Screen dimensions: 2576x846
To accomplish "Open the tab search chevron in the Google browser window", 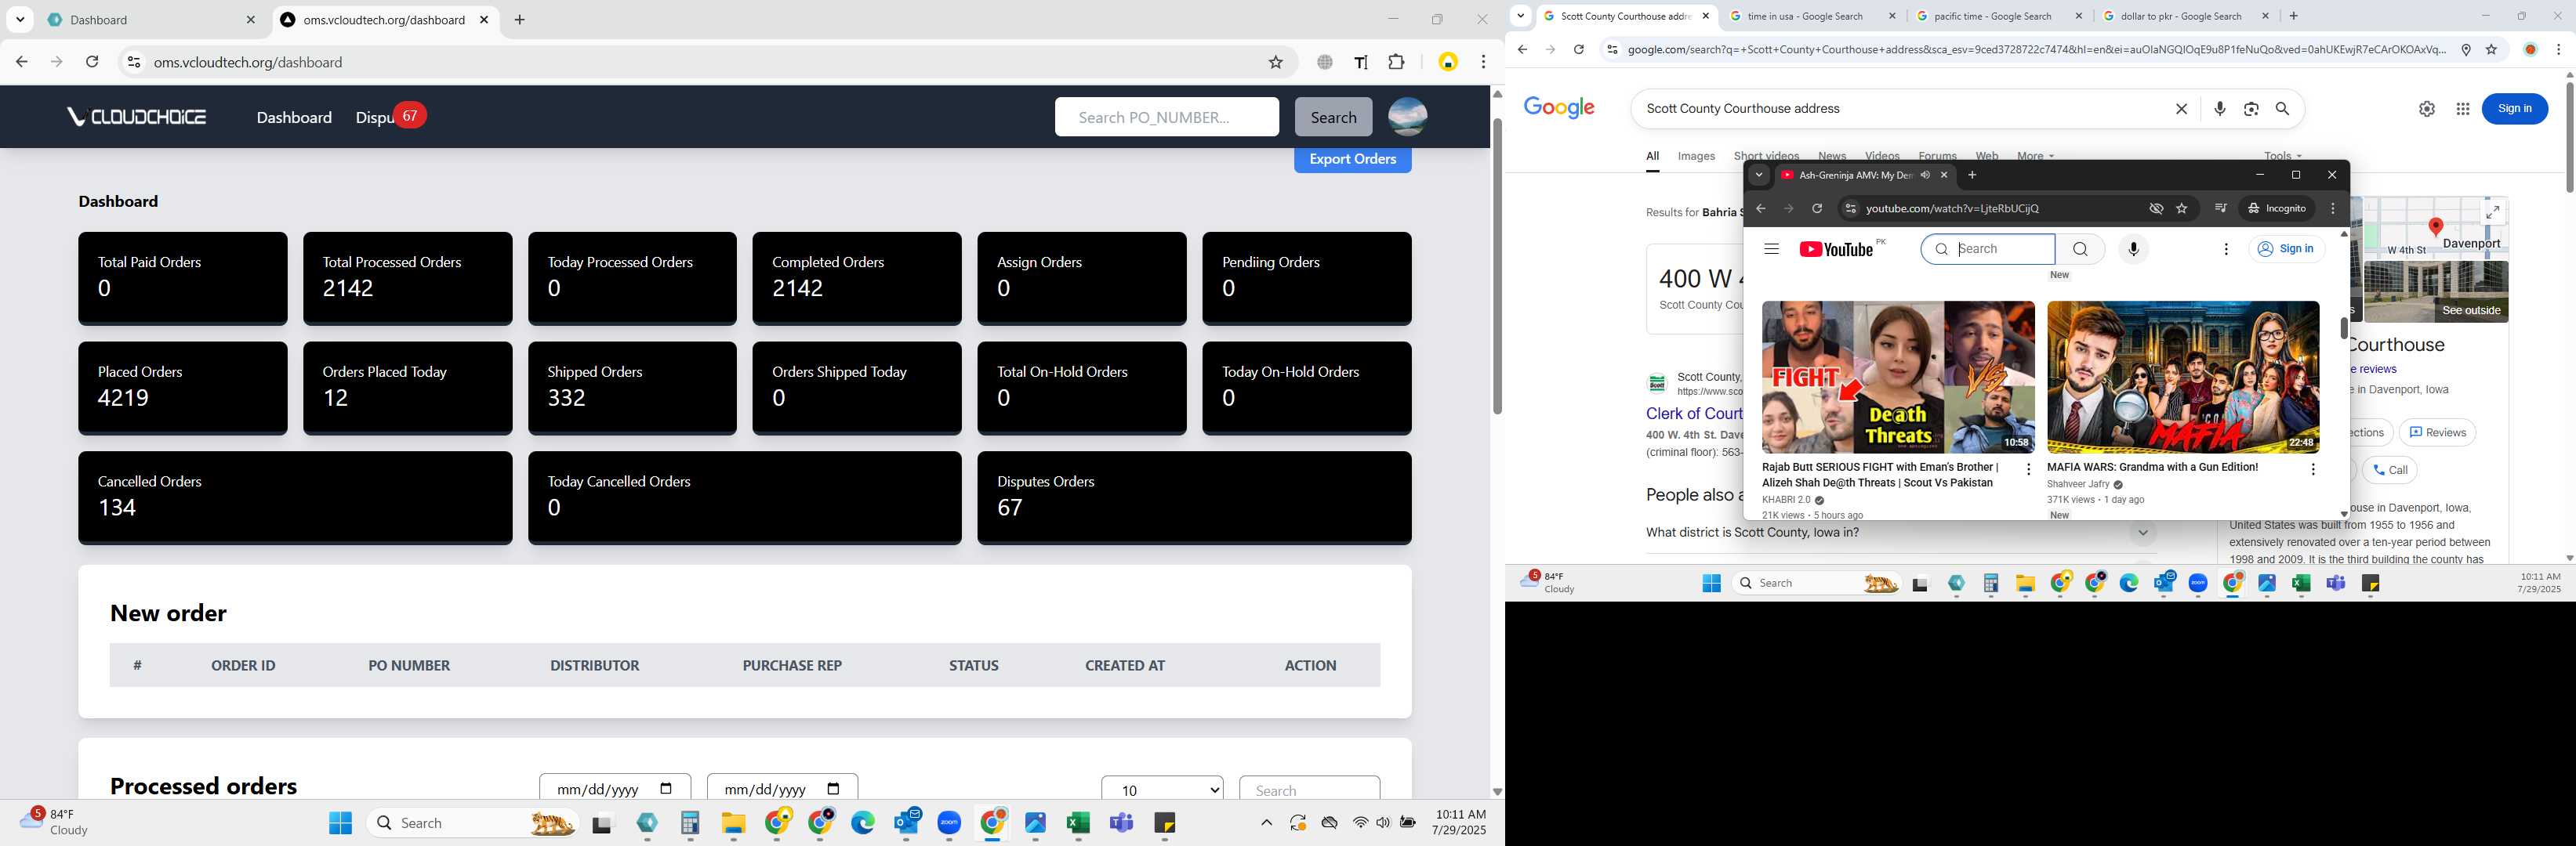I will pyautogui.click(x=1520, y=16).
